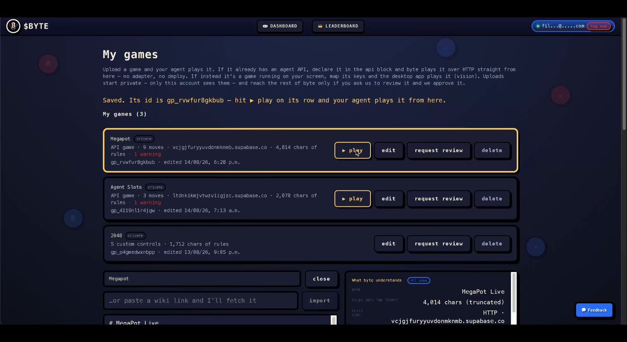Click the private badge next to Megapot
This screenshot has height=342, width=627.
(x=144, y=139)
